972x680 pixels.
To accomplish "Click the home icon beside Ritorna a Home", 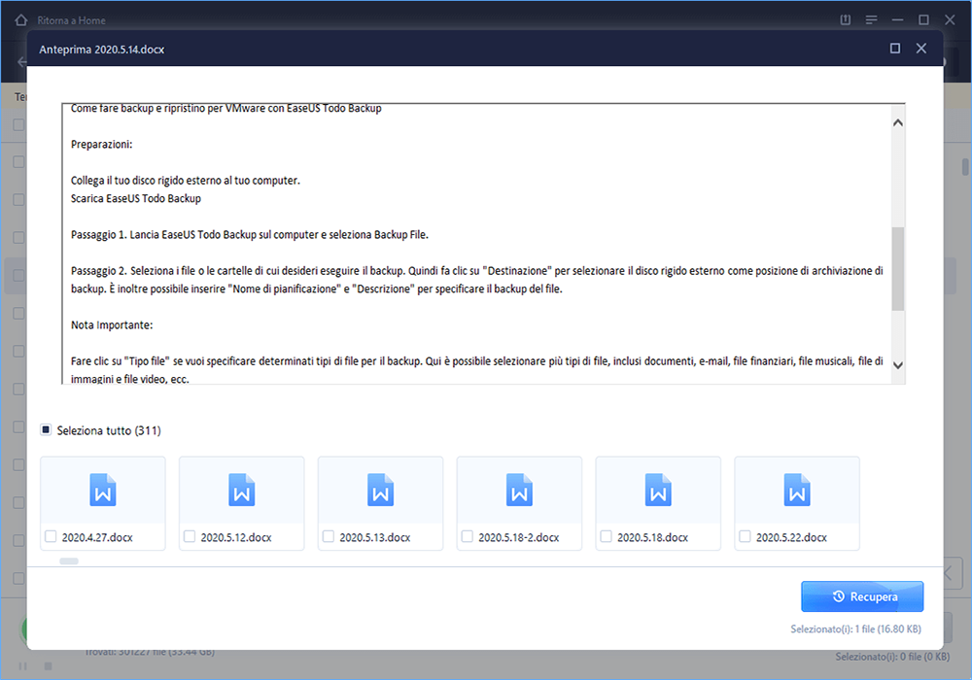I will 21,20.
